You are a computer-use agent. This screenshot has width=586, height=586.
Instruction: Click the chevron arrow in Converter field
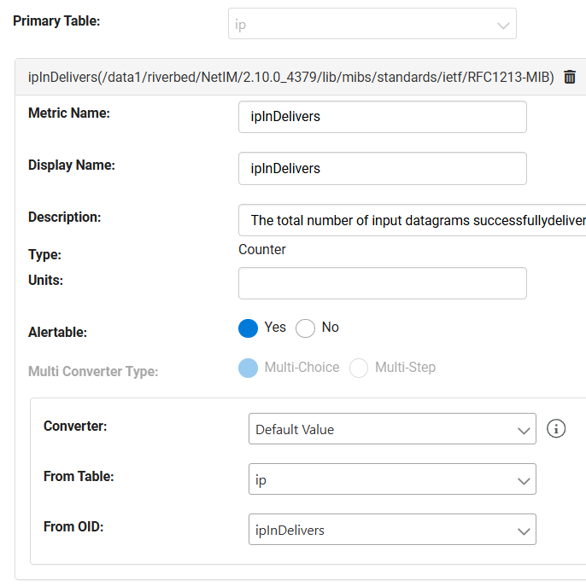524,431
